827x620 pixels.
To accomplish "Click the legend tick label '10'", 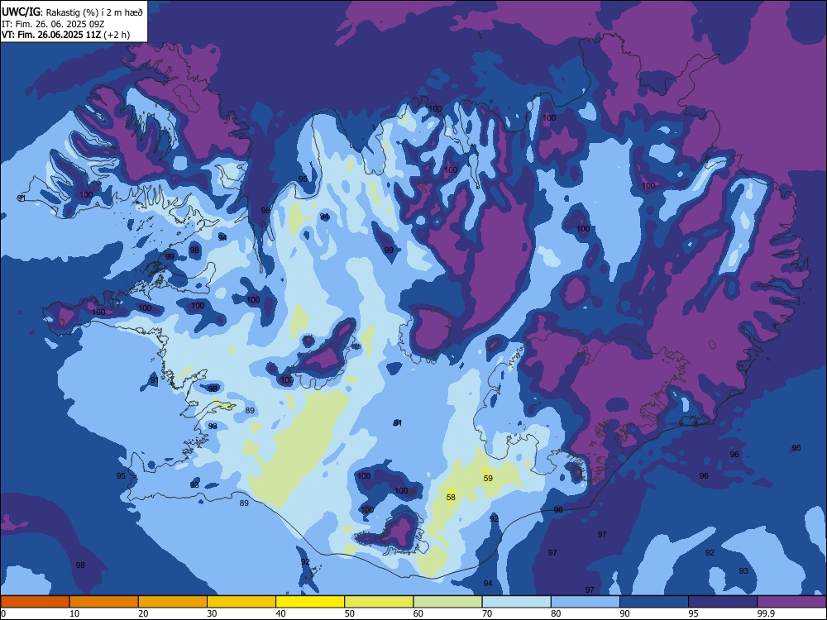I will [74, 613].
